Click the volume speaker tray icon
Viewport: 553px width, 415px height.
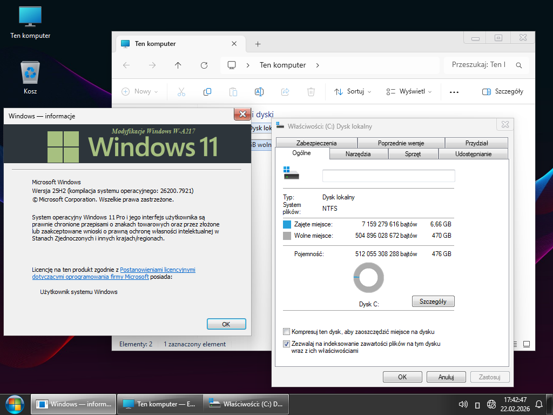pos(463,404)
